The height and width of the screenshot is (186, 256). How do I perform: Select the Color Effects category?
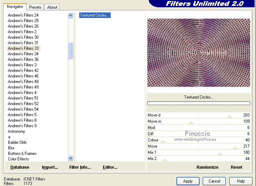(18, 159)
